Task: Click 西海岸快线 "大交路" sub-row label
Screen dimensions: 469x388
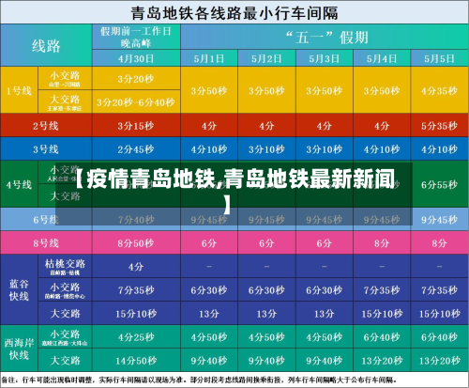Action: [x=65, y=360]
